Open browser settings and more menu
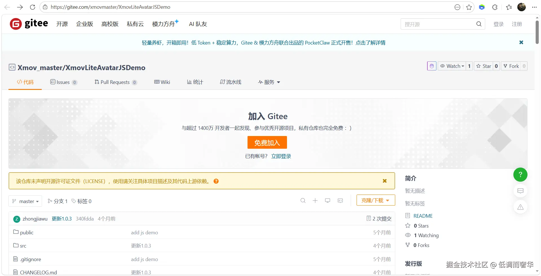Viewport: 541px width, 276px height. pos(534,7)
